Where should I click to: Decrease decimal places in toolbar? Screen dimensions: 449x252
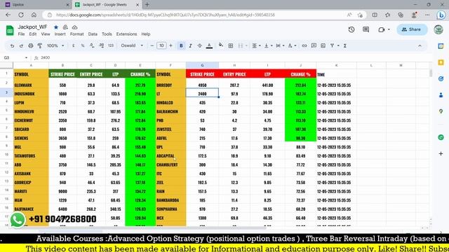(92, 45)
